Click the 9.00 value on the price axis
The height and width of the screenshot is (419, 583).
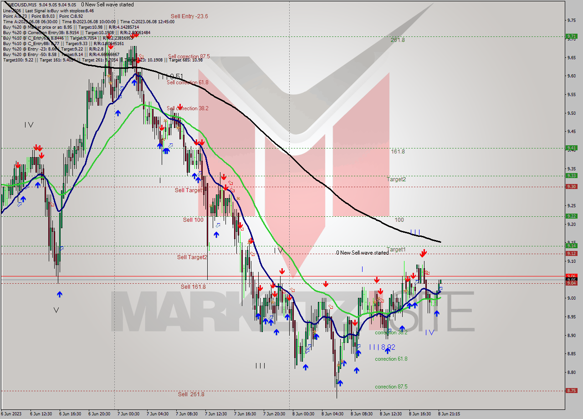point(572,298)
